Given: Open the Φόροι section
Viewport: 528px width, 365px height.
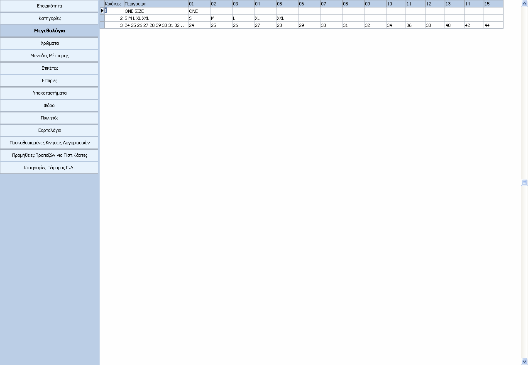Looking at the screenshot, I should click(x=49, y=105).
